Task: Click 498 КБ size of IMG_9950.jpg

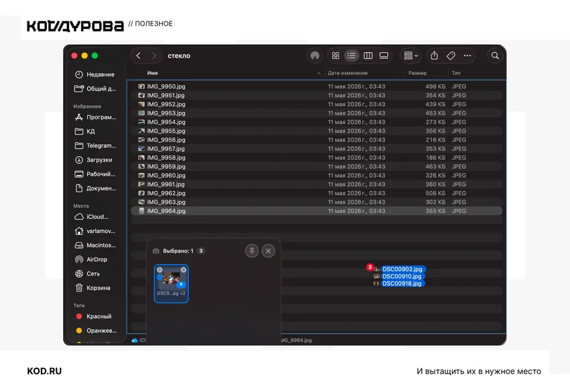Action: click(435, 86)
